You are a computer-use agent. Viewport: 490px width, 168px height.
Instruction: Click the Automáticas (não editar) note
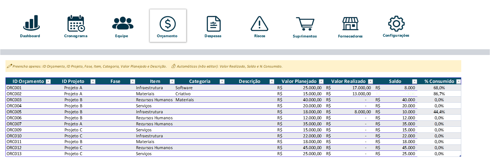point(227,66)
